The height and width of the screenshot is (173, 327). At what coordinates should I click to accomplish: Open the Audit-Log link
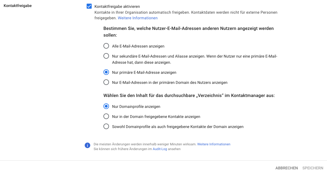160,149
